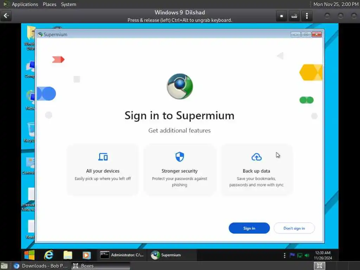360x270 pixels.
Task: Click the show desktop icon in the bottom panel
Action: [4, 266]
